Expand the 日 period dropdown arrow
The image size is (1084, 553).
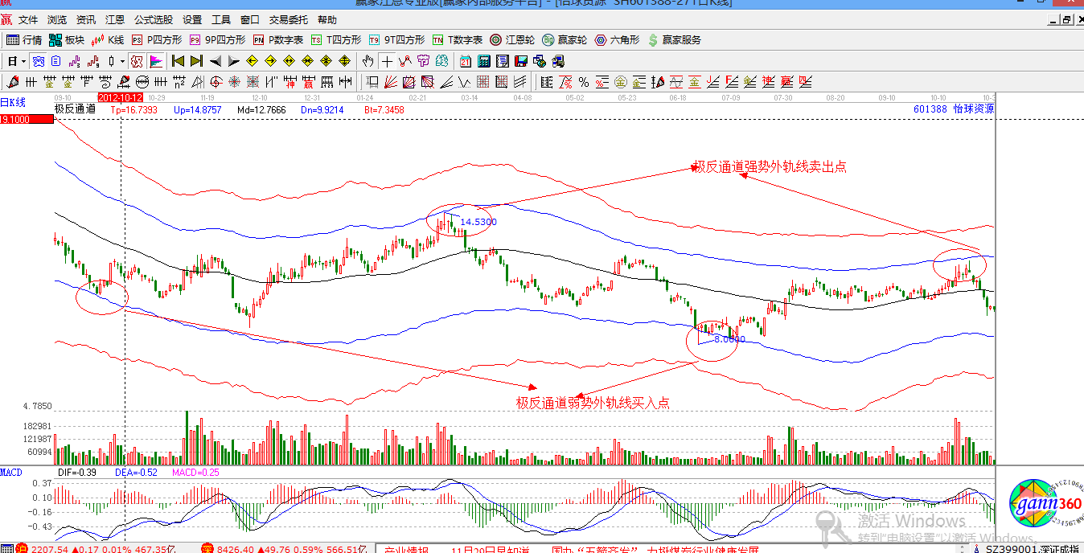click(24, 61)
